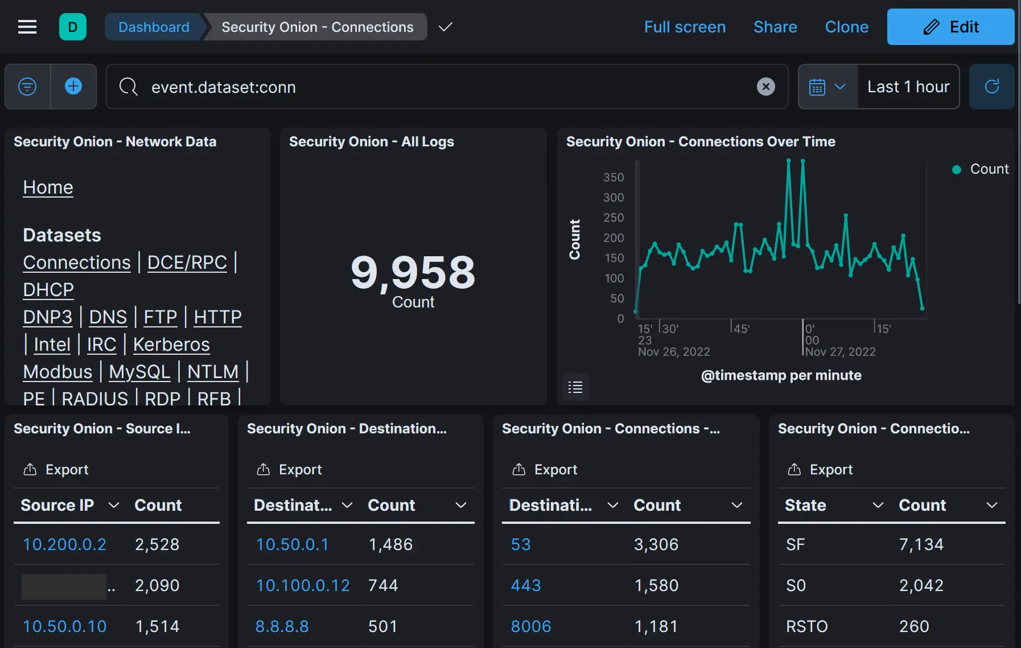Open the hamburger navigation menu
The width and height of the screenshot is (1021, 648).
click(27, 27)
